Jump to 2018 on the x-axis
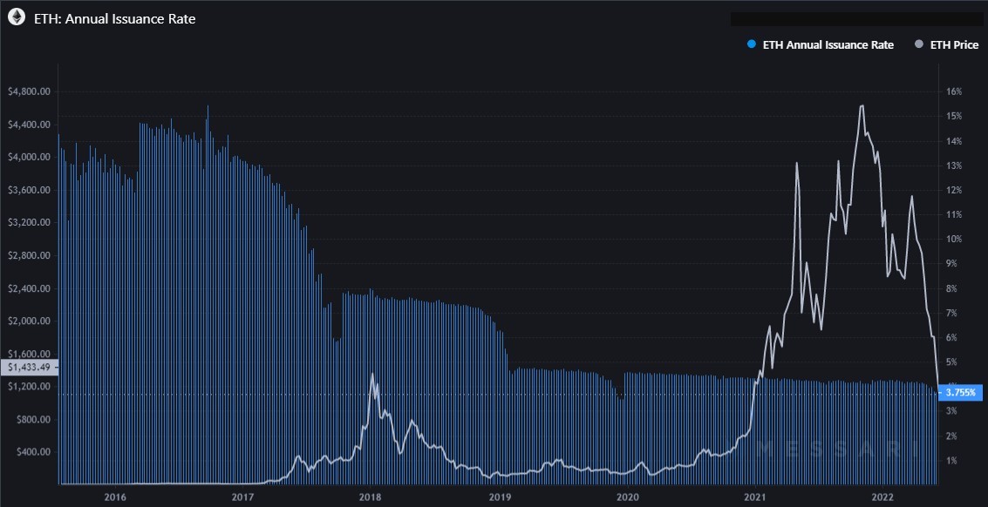 click(371, 497)
